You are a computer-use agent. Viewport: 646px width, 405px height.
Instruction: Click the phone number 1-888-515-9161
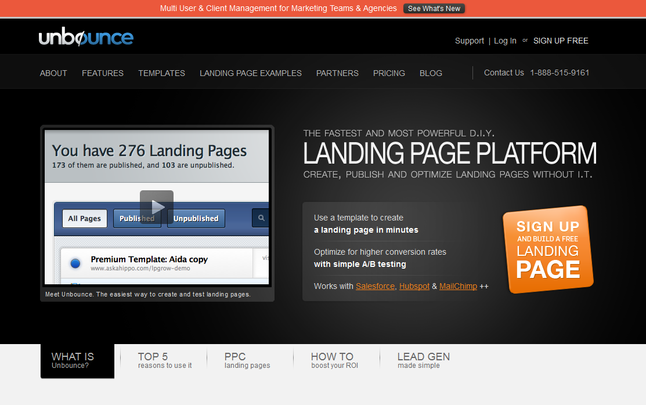click(x=560, y=73)
